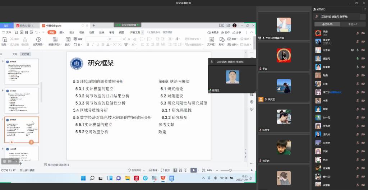Screen dimensions: 368x190
Task: Switch to the 插入 ribbon tab
Action: tap(62, 32)
